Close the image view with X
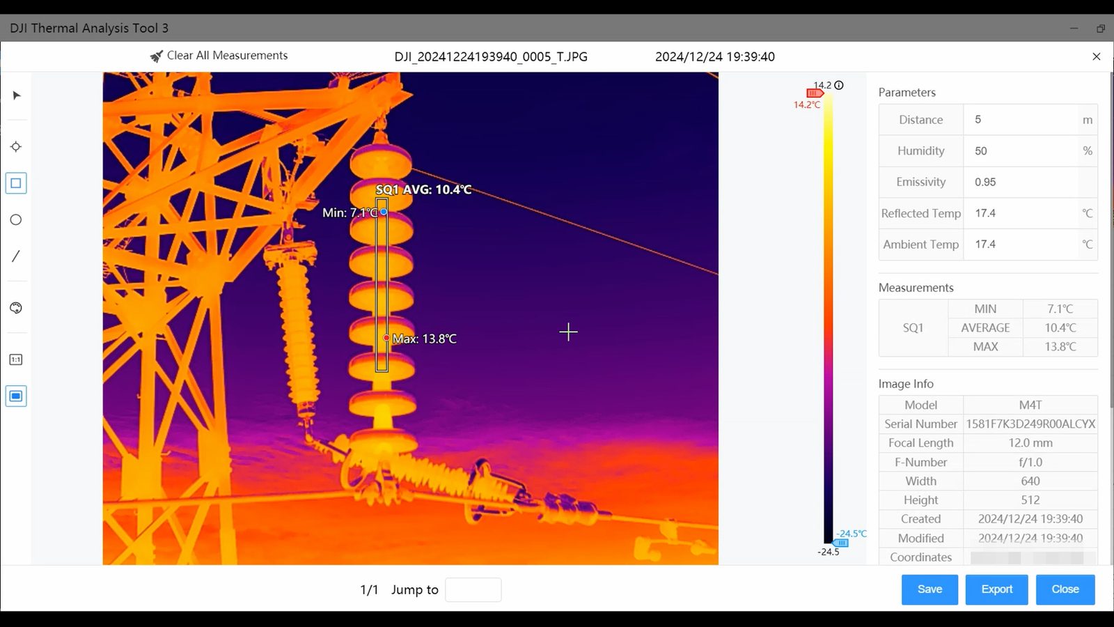Screen dimensions: 1114x627 pyautogui.click(x=1097, y=56)
